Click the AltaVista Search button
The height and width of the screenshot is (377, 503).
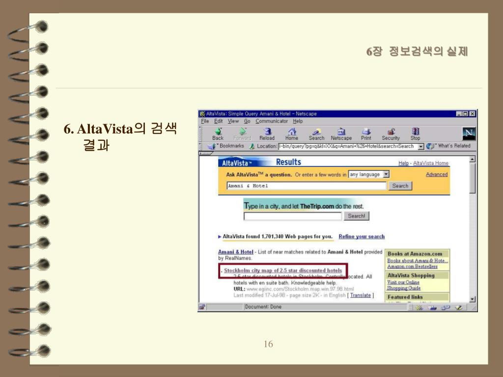click(x=400, y=186)
